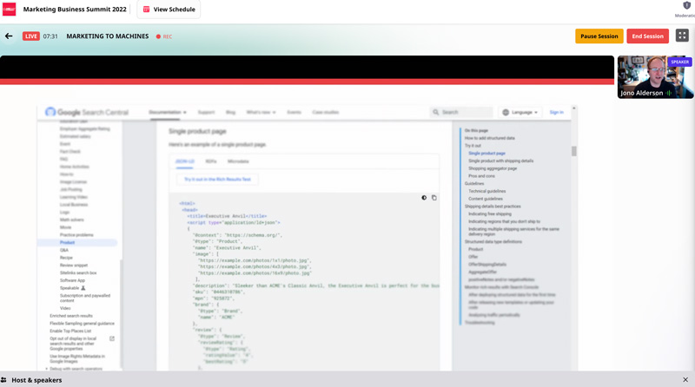
Task: Click Try it out in the Rich Results Test
Action: pyautogui.click(x=217, y=180)
